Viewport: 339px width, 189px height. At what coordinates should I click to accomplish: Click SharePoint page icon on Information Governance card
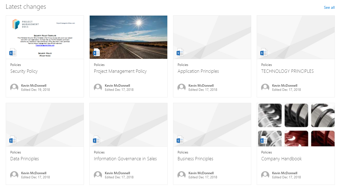tap(97, 140)
